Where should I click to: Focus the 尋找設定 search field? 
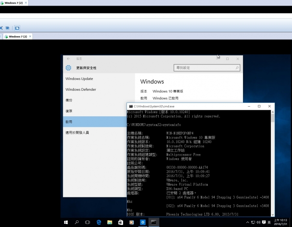point(207,68)
